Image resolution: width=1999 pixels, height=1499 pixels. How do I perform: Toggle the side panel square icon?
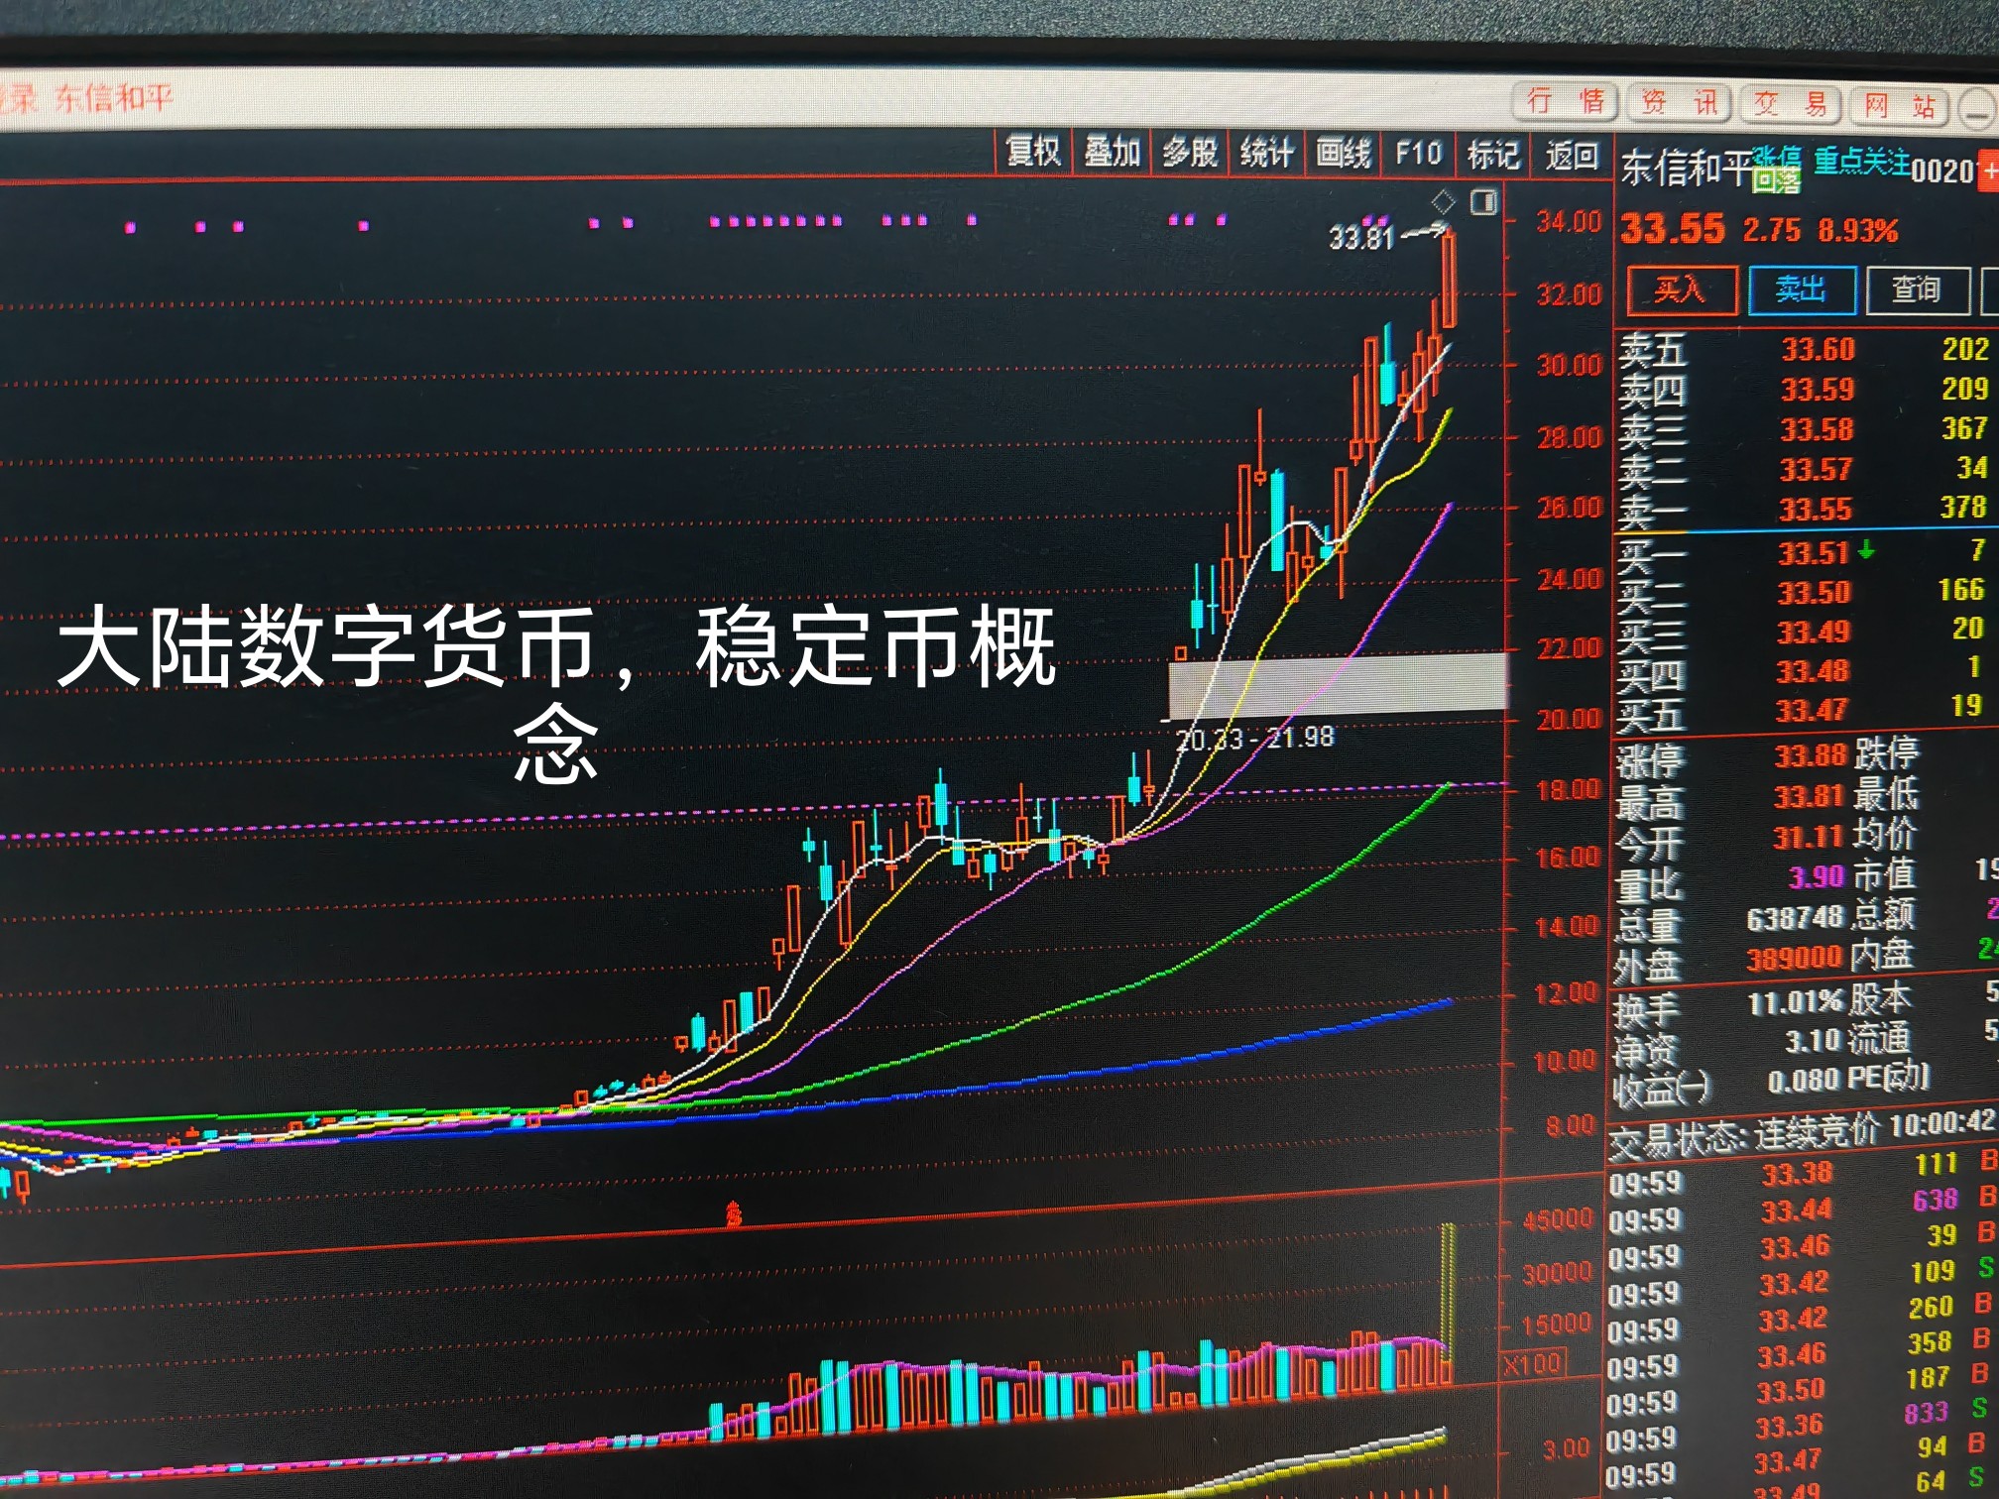click(1484, 202)
